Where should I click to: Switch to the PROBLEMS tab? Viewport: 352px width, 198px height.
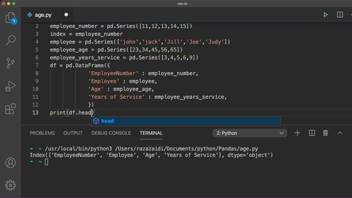point(42,133)
